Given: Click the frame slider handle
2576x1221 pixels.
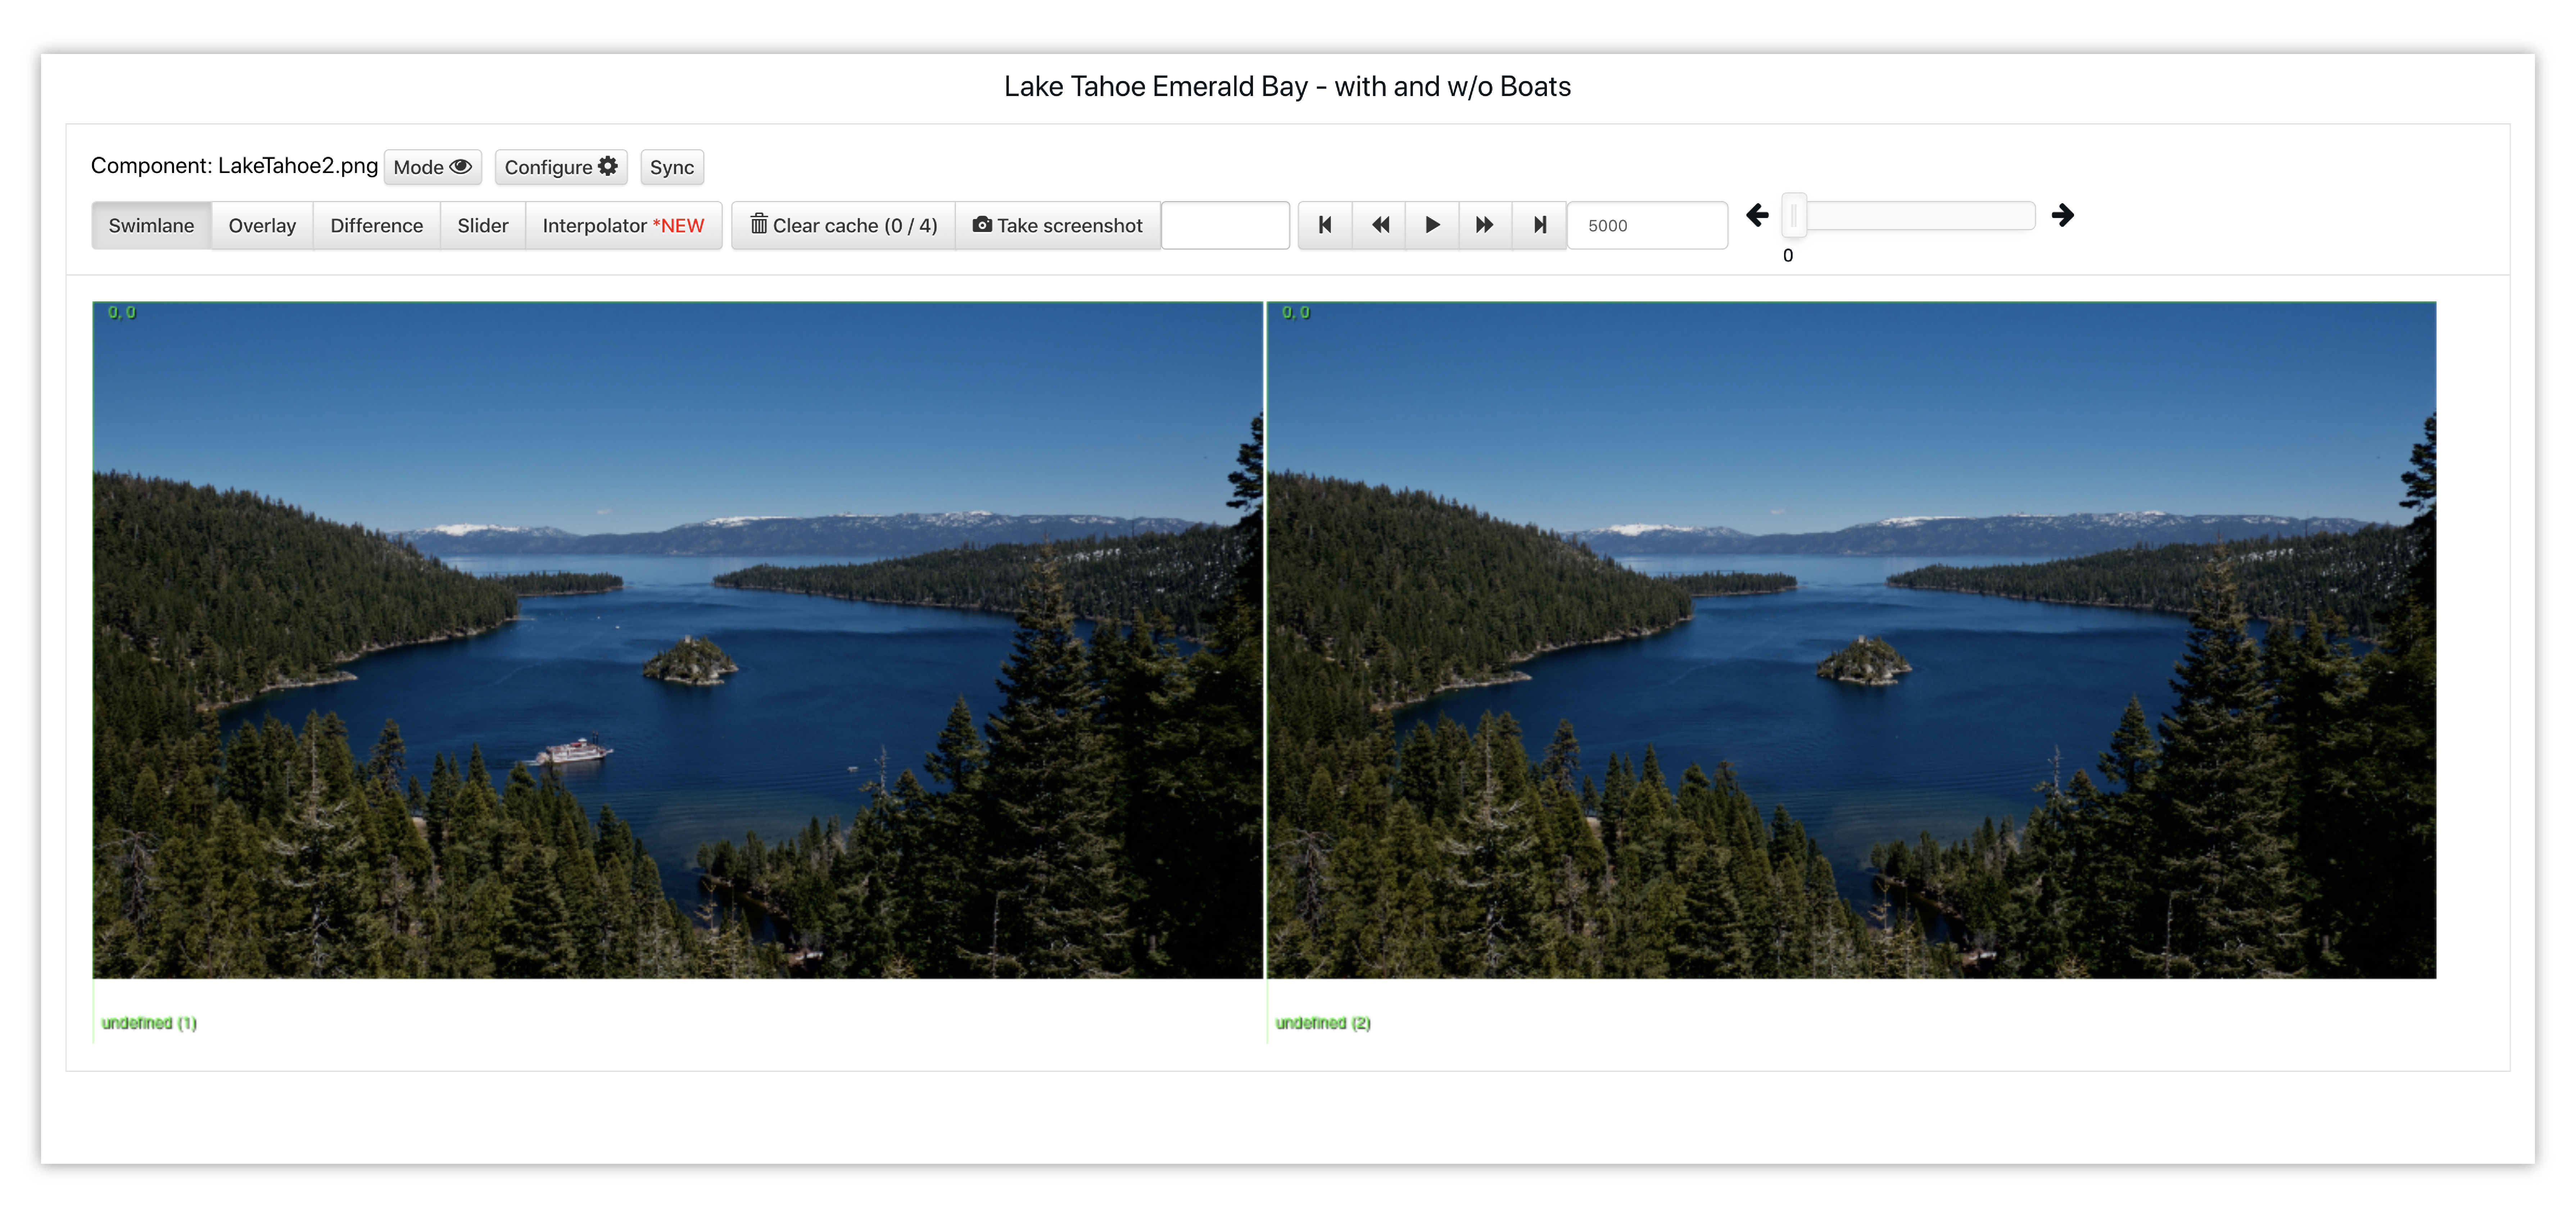Looking at the screenshot, I should [x=1794, y=216].
